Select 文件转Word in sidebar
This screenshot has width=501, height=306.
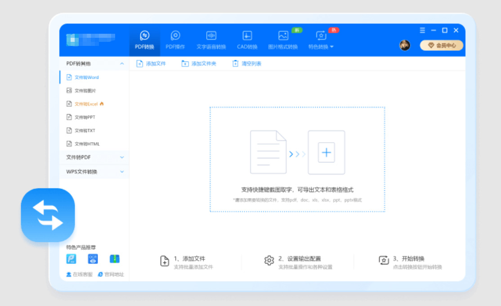point(94,77)
